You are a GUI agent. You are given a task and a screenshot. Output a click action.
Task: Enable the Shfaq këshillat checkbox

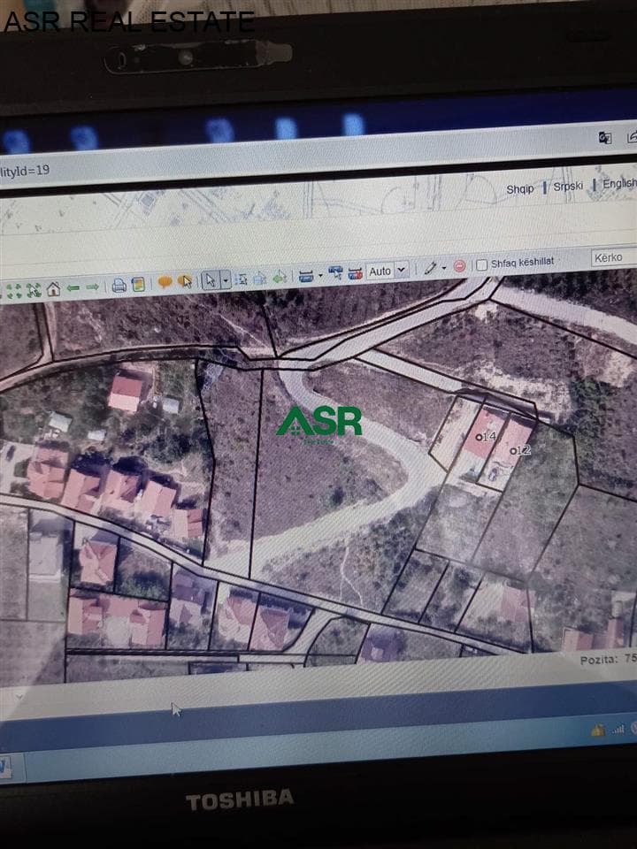pyautogui.click(x=481, y=265)
